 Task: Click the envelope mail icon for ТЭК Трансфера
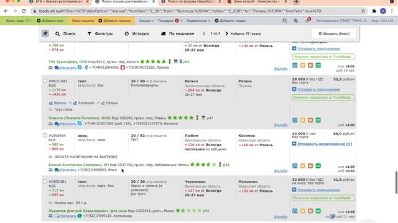pos(50,68)
